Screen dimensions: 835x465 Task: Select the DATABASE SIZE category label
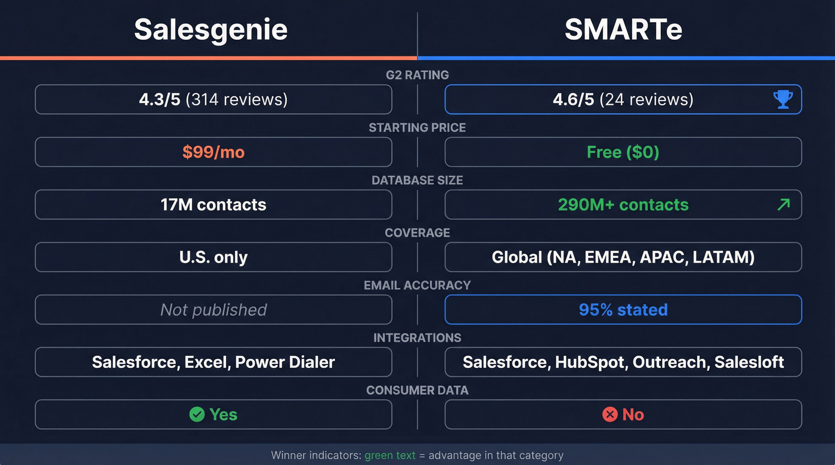coord(417,180)
